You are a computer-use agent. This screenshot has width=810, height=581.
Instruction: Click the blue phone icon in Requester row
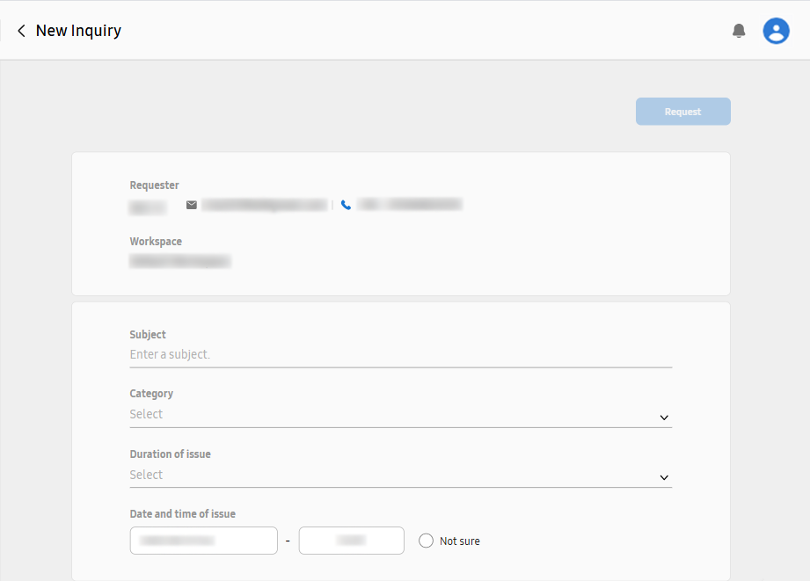point(347,205)
